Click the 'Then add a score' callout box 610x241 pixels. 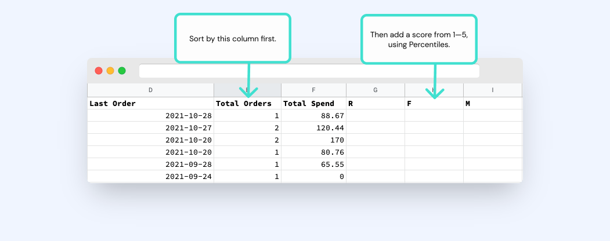pyautogui.click(x=419, y=39)
